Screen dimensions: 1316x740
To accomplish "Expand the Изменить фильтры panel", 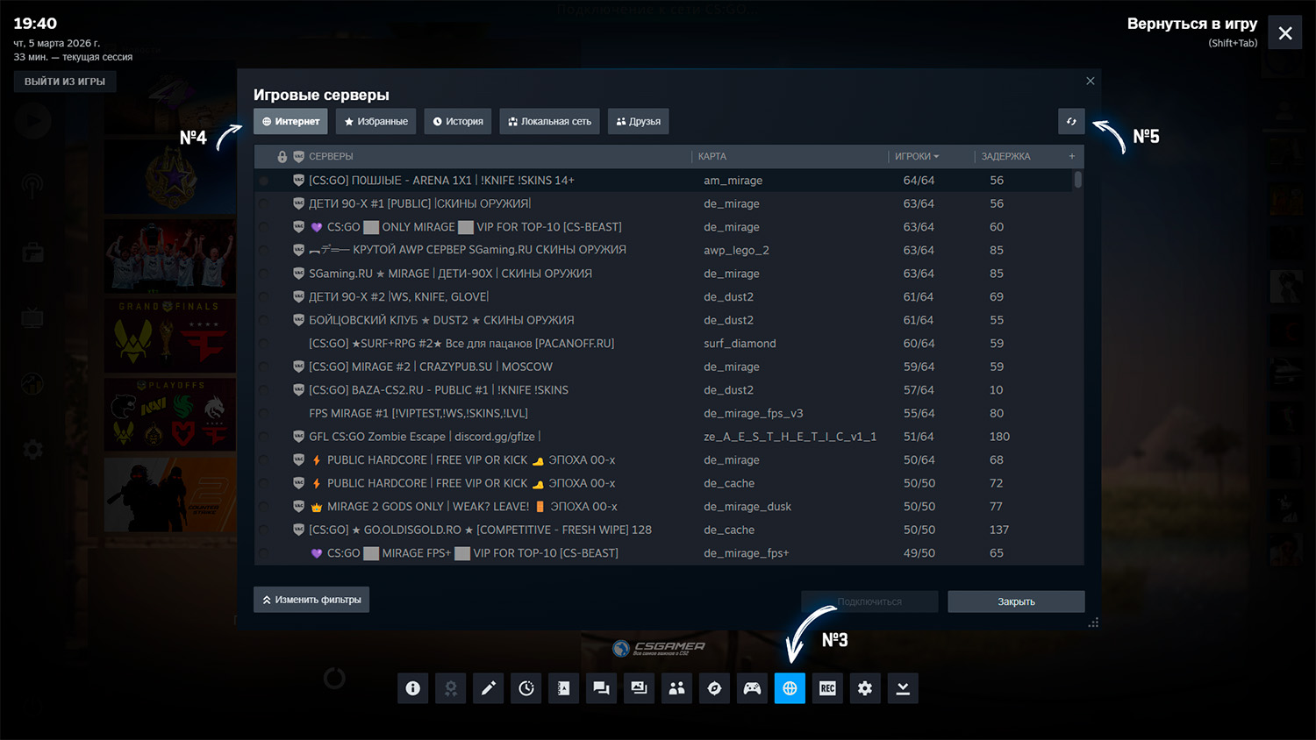I will (311, 600).
